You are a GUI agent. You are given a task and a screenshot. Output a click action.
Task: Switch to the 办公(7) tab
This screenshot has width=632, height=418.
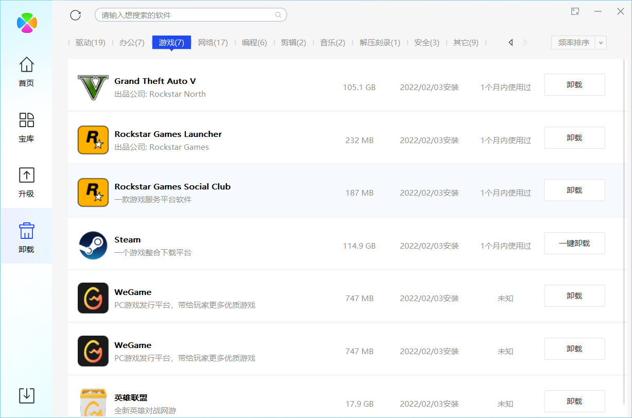(x=132, y=43)
